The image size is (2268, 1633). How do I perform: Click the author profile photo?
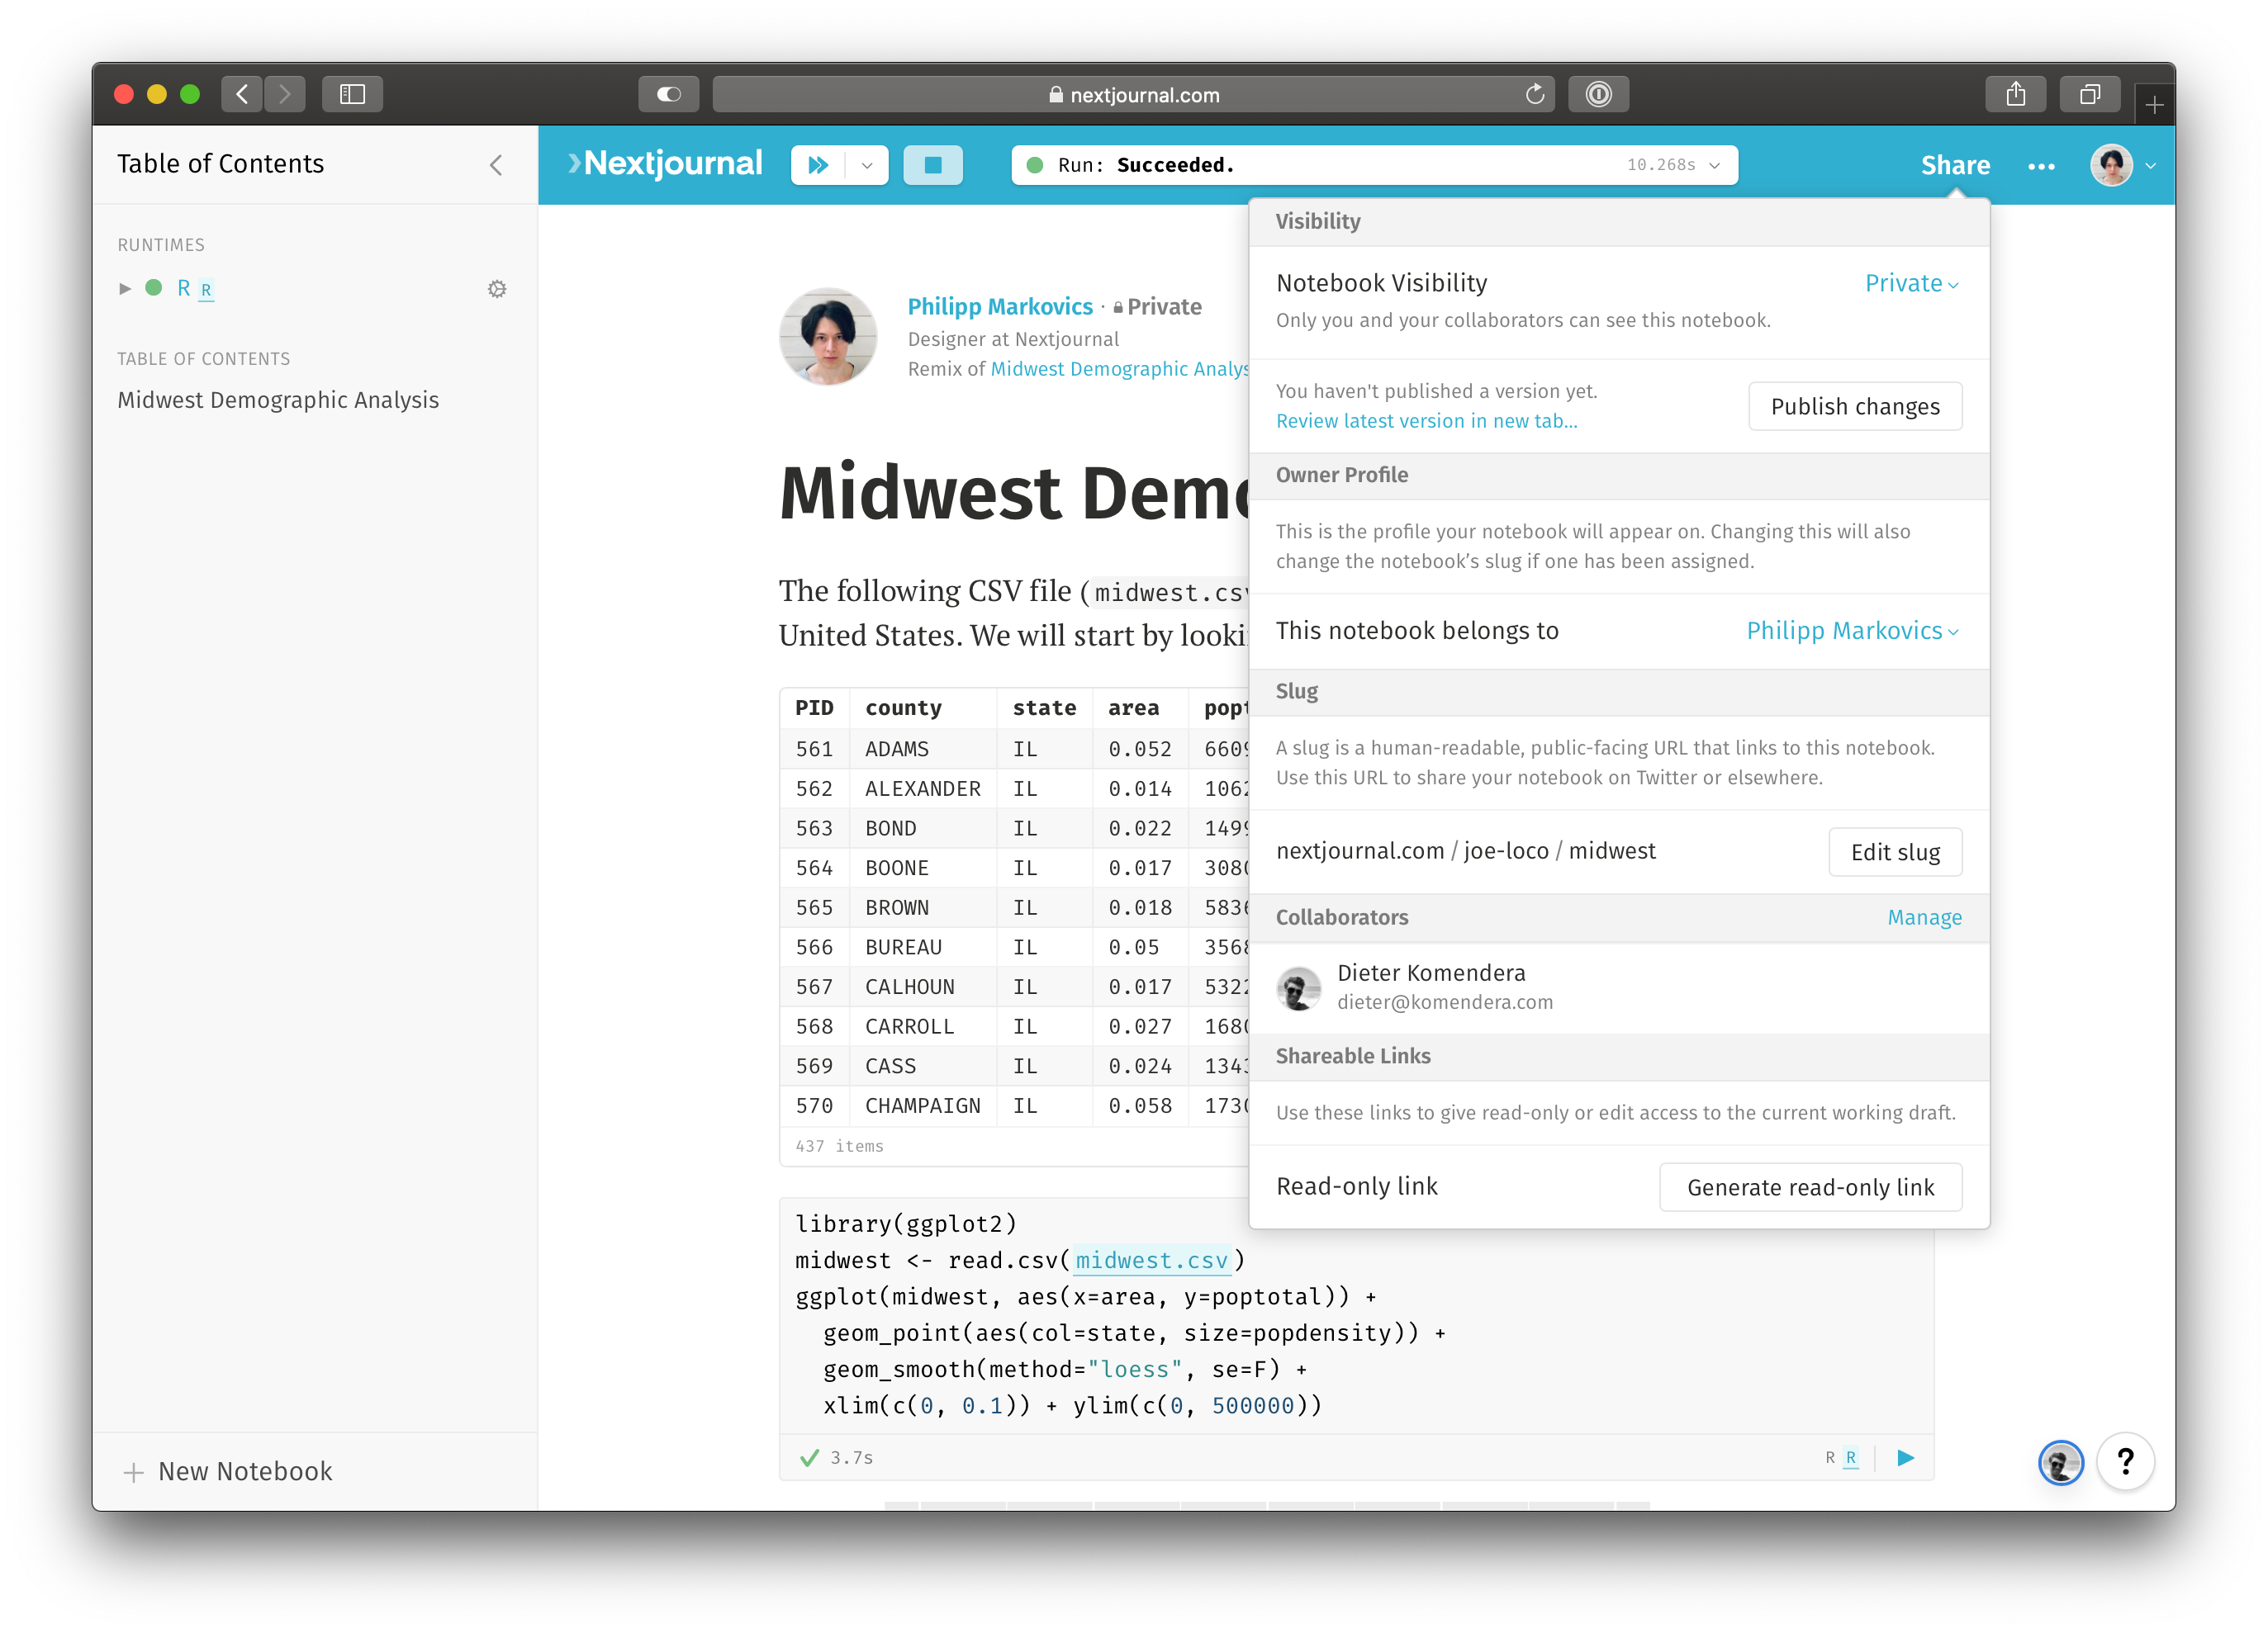coord(828,337)
